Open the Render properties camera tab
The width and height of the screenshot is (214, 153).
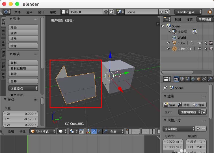(x=176, y=79)
